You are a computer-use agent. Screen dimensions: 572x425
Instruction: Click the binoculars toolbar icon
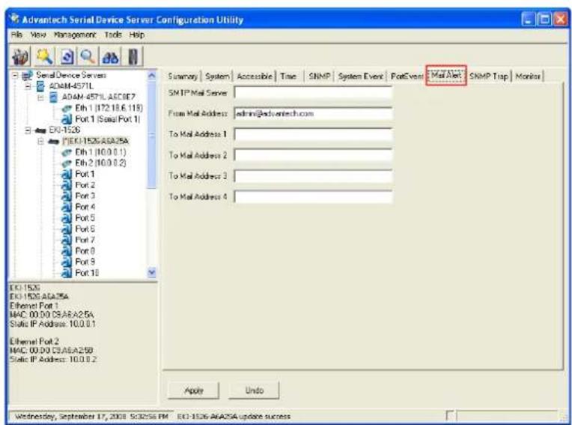coord(111,57)
